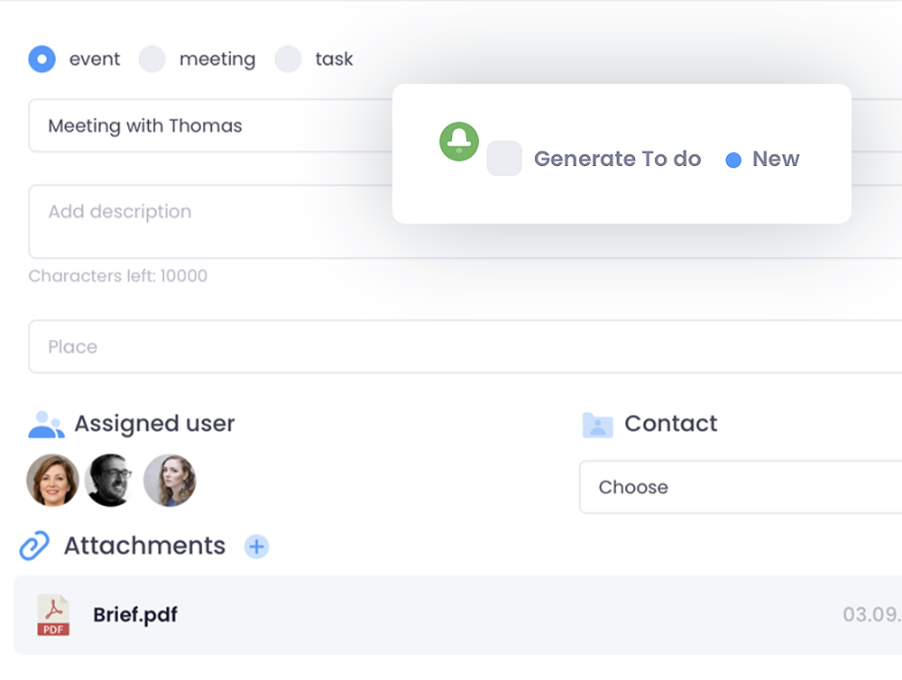This screenshot has height=680, width=902.
Task: Click the third assignee avatar
Action: click(x=171, y=480)
